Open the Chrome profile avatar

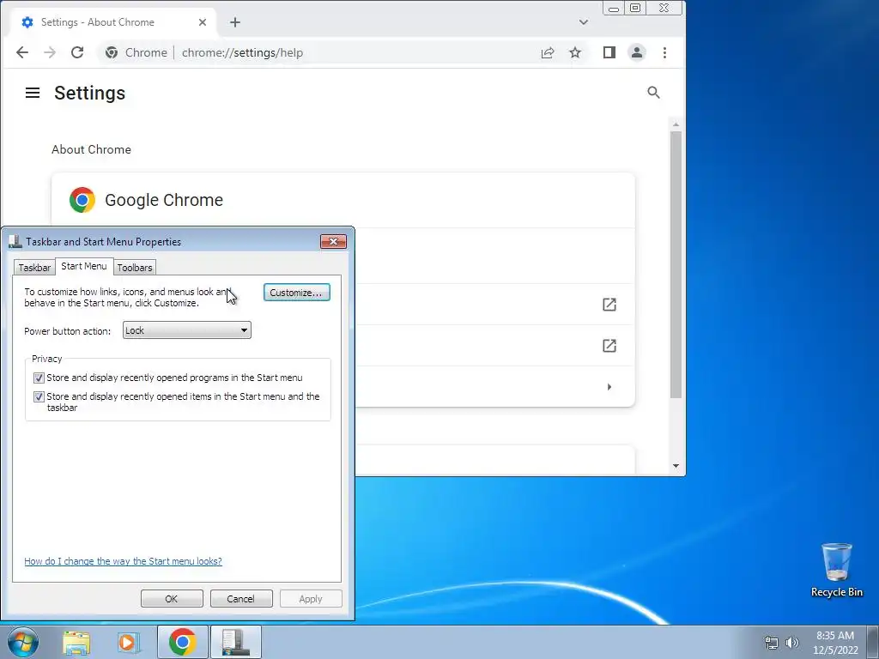tap(637, 52)
